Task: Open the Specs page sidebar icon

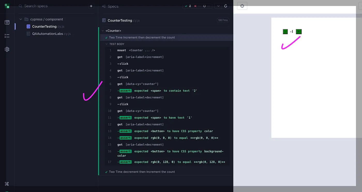Action: pyautogui.click(x=7, y=23)
